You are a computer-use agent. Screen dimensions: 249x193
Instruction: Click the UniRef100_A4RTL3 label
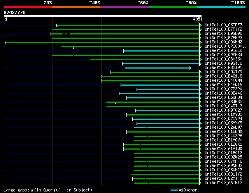click(223, 106)
